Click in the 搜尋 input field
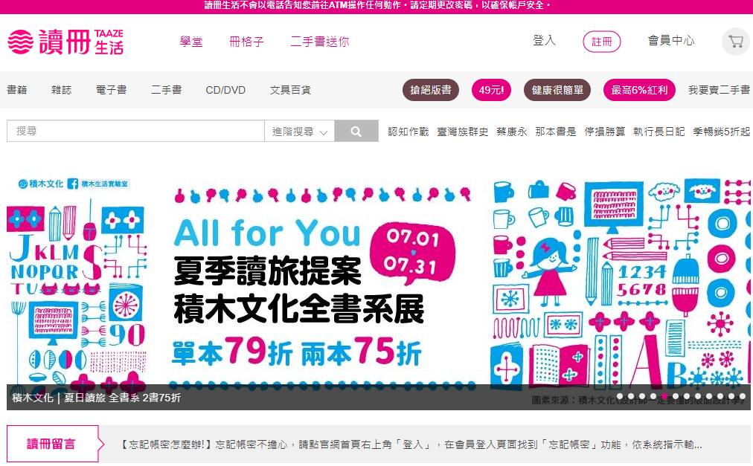 (135, 131)
